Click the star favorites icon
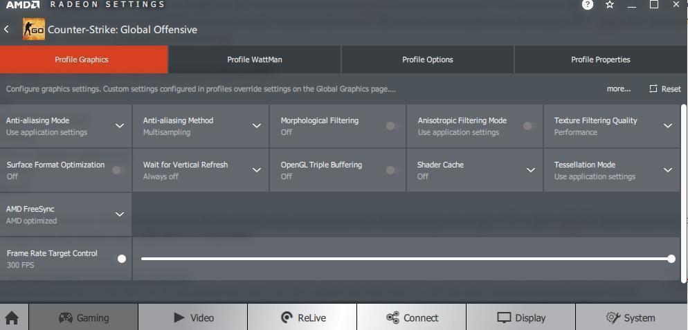Image resolution: width=688 pixels, height=330 pixels. click(x=610, y=5)
